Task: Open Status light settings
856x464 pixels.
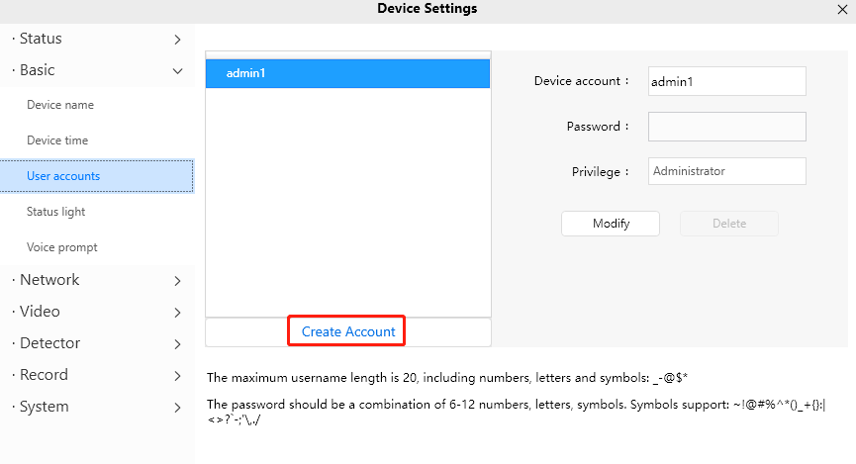Action: pos(56,212)
